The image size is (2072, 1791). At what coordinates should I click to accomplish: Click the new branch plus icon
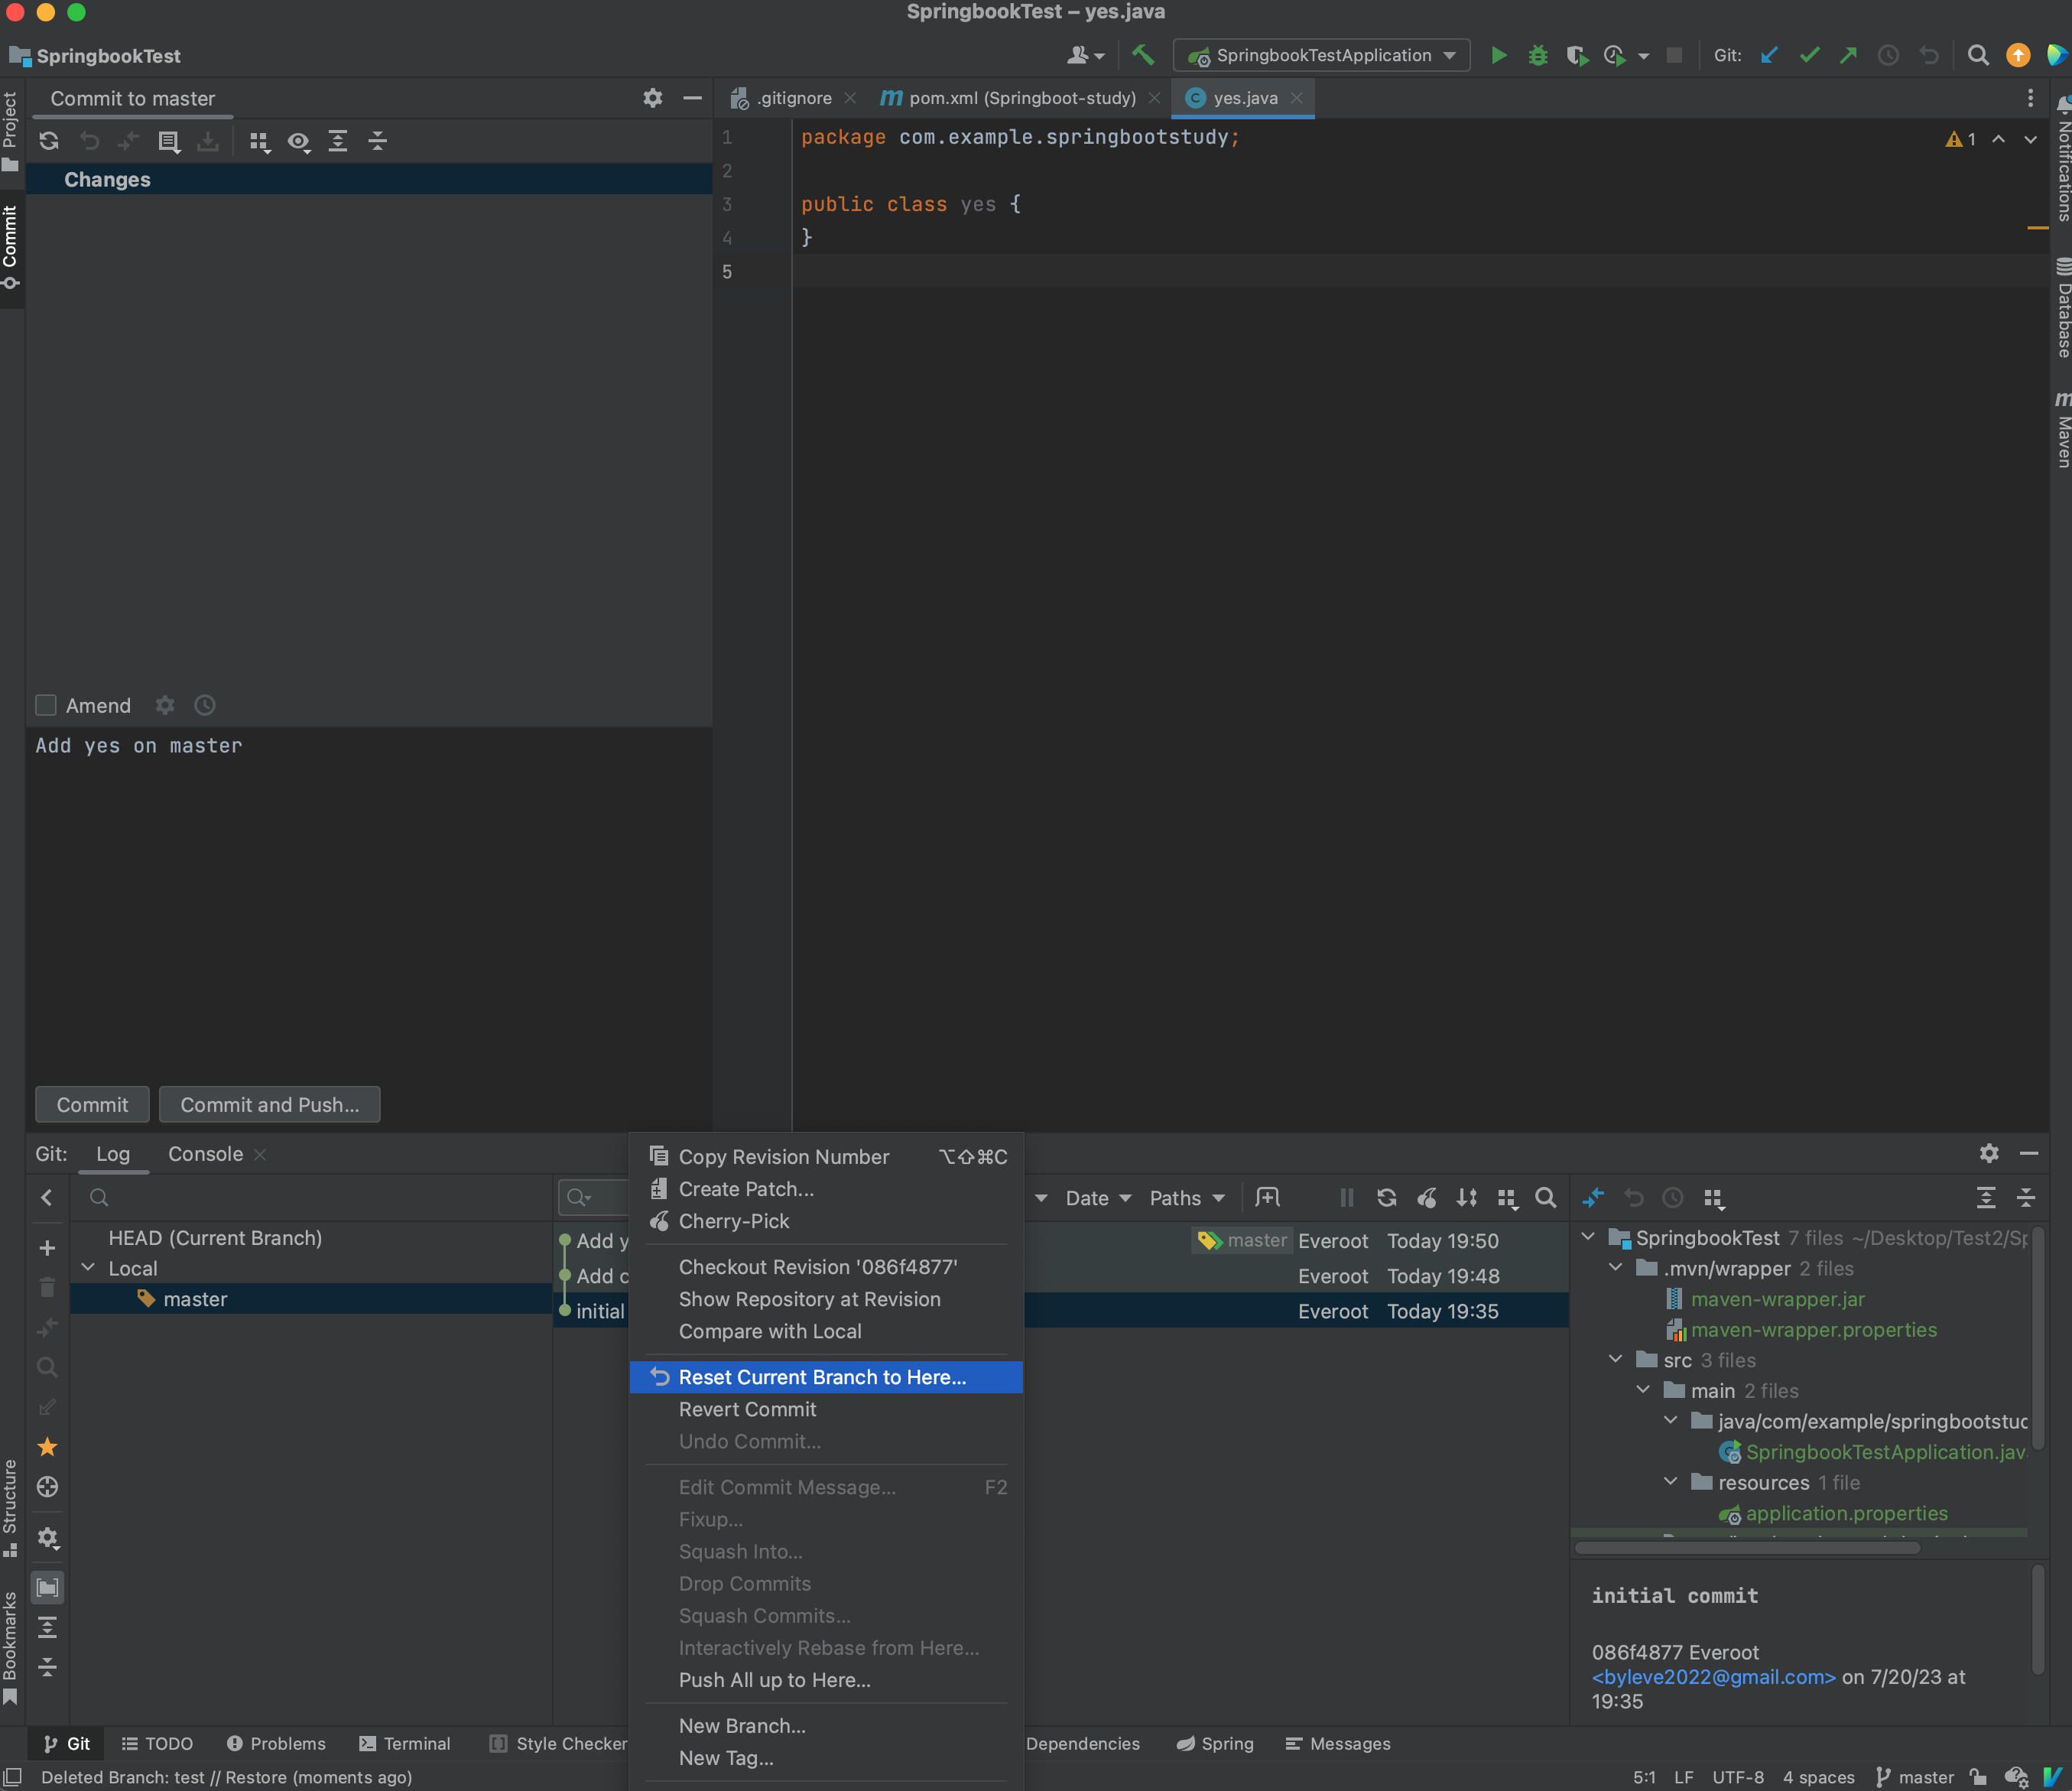pos(47,1247)
